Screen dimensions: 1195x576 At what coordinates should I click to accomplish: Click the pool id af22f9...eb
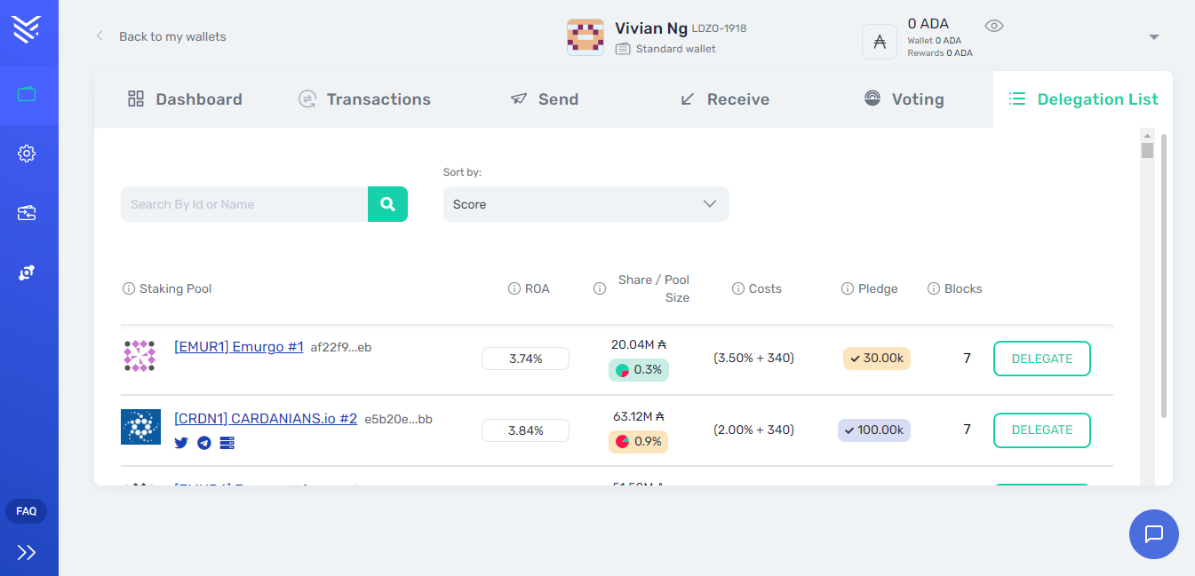click(x=341, y=347)
